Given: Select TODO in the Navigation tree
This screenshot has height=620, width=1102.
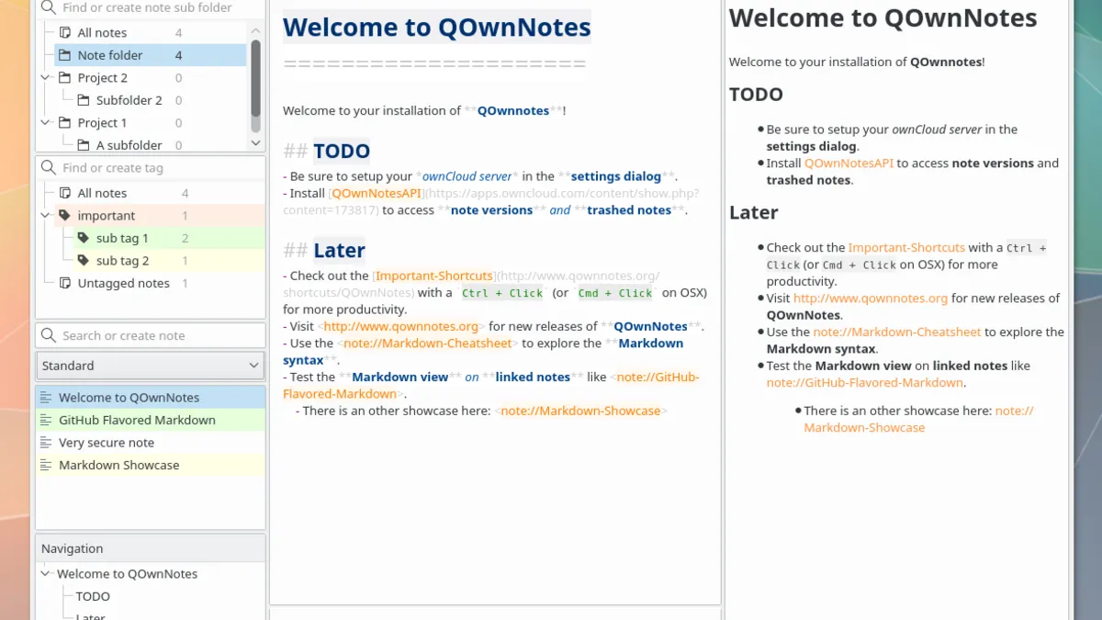Looking at the screenshot, I should (93, 597).
